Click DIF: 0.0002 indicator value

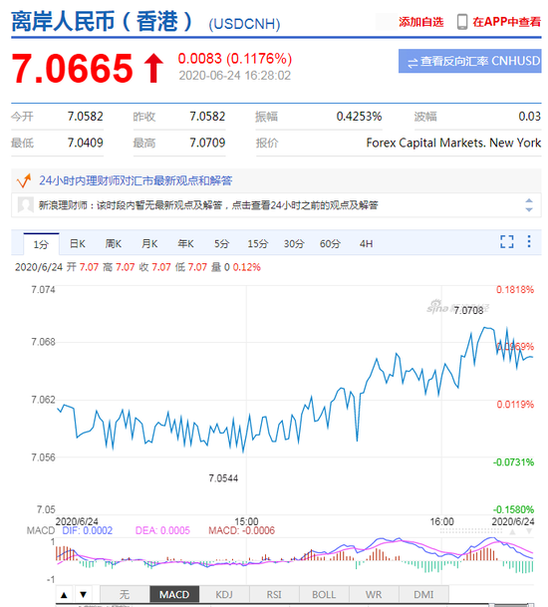[88, 530]
